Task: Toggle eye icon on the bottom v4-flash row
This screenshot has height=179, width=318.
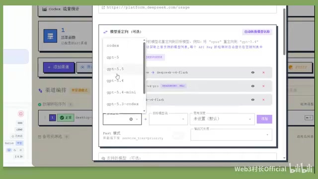Action: 253,99
